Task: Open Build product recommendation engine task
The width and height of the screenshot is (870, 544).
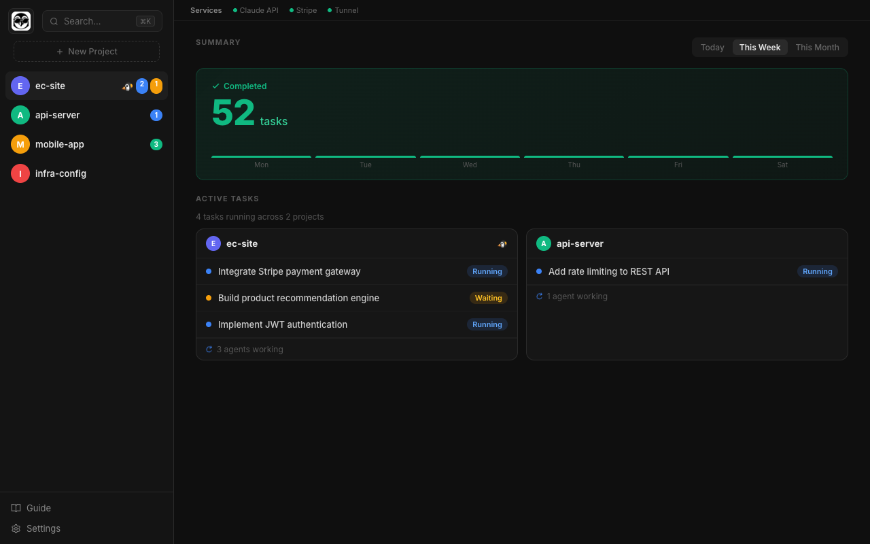Action: pyautogui.click(x=357, y=298)
